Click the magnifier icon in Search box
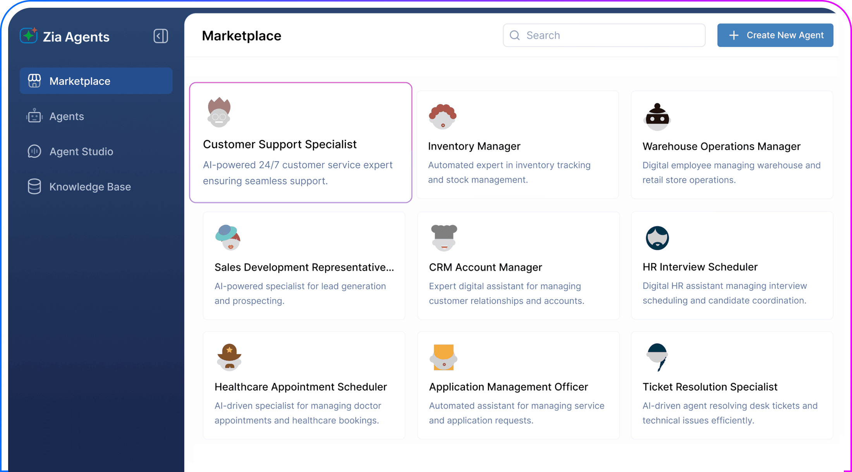This screenshot has height=472, width=852. coord(515,35)
